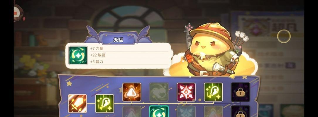The image size is (318, 117).
Task: Open the player avatar in the corner
Action: 19,13
